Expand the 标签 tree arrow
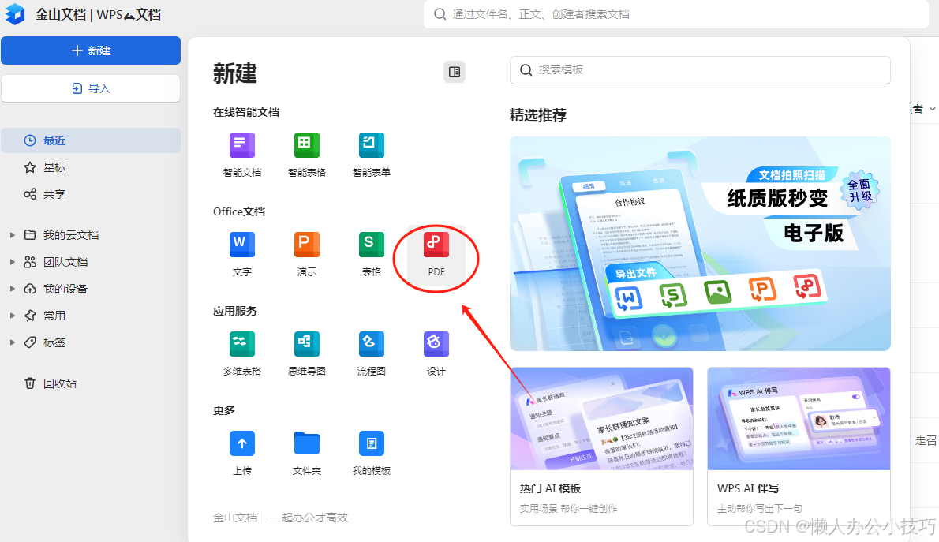 click(x=12, y=342)
